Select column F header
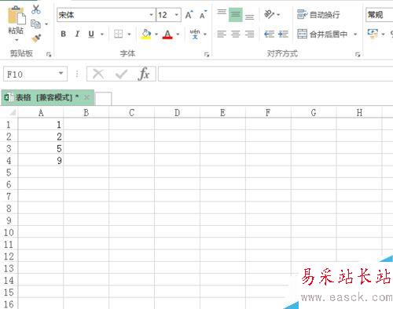The width and height of the screenshot is (393, 309). (x=268, y=113)
